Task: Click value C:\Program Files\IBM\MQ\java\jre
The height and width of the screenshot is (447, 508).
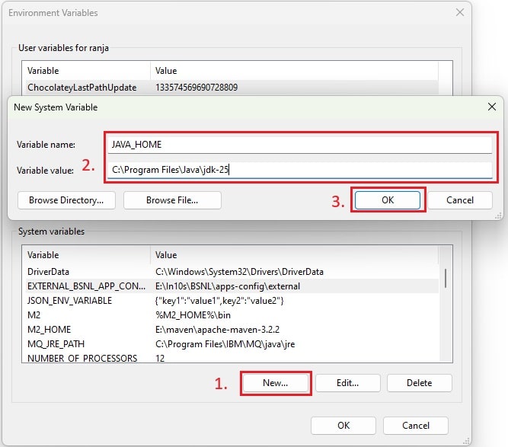Action: click(x=225, y=344)
